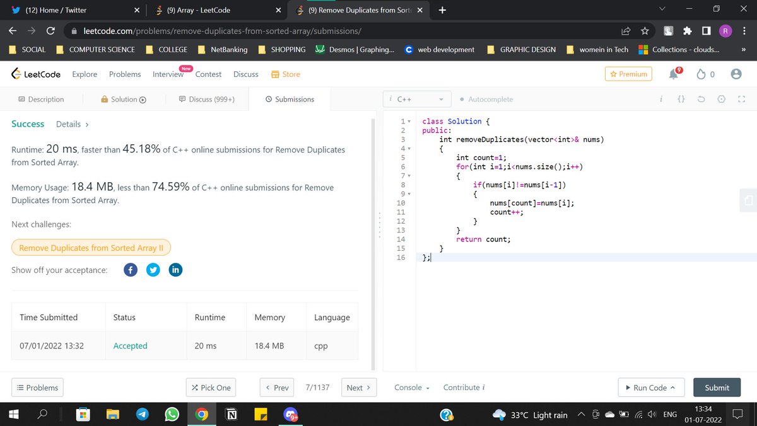Expand submission Details
The image size is (757, 426).
click(72, 124)
